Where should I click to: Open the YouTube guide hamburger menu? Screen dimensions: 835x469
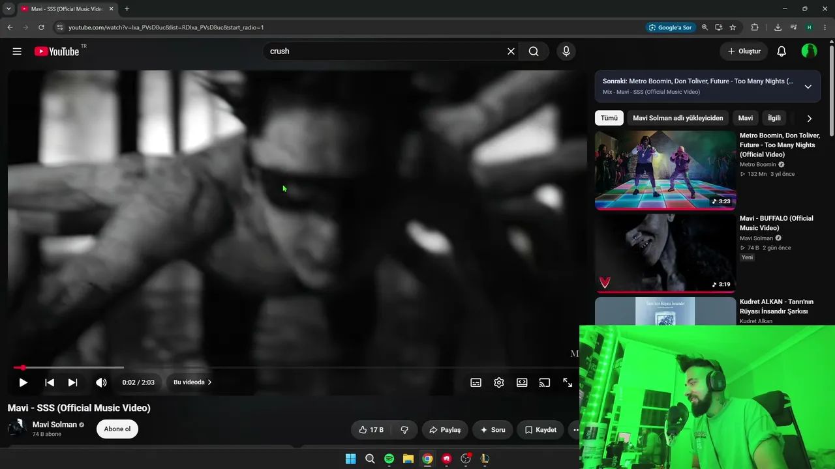pyautogui.click(x=17, y=51)
